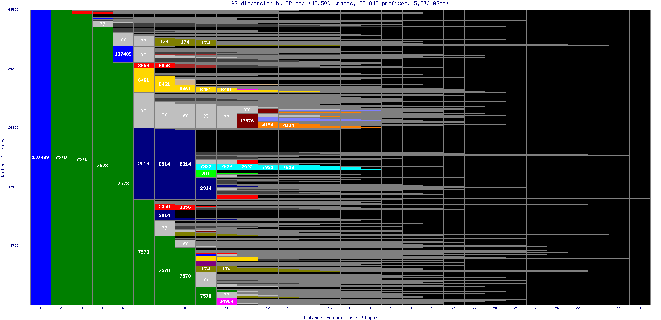The image size is (661, 320).
Task: Select the yellow 6461 block at hop 9
Action: click(x=206, y=90)
